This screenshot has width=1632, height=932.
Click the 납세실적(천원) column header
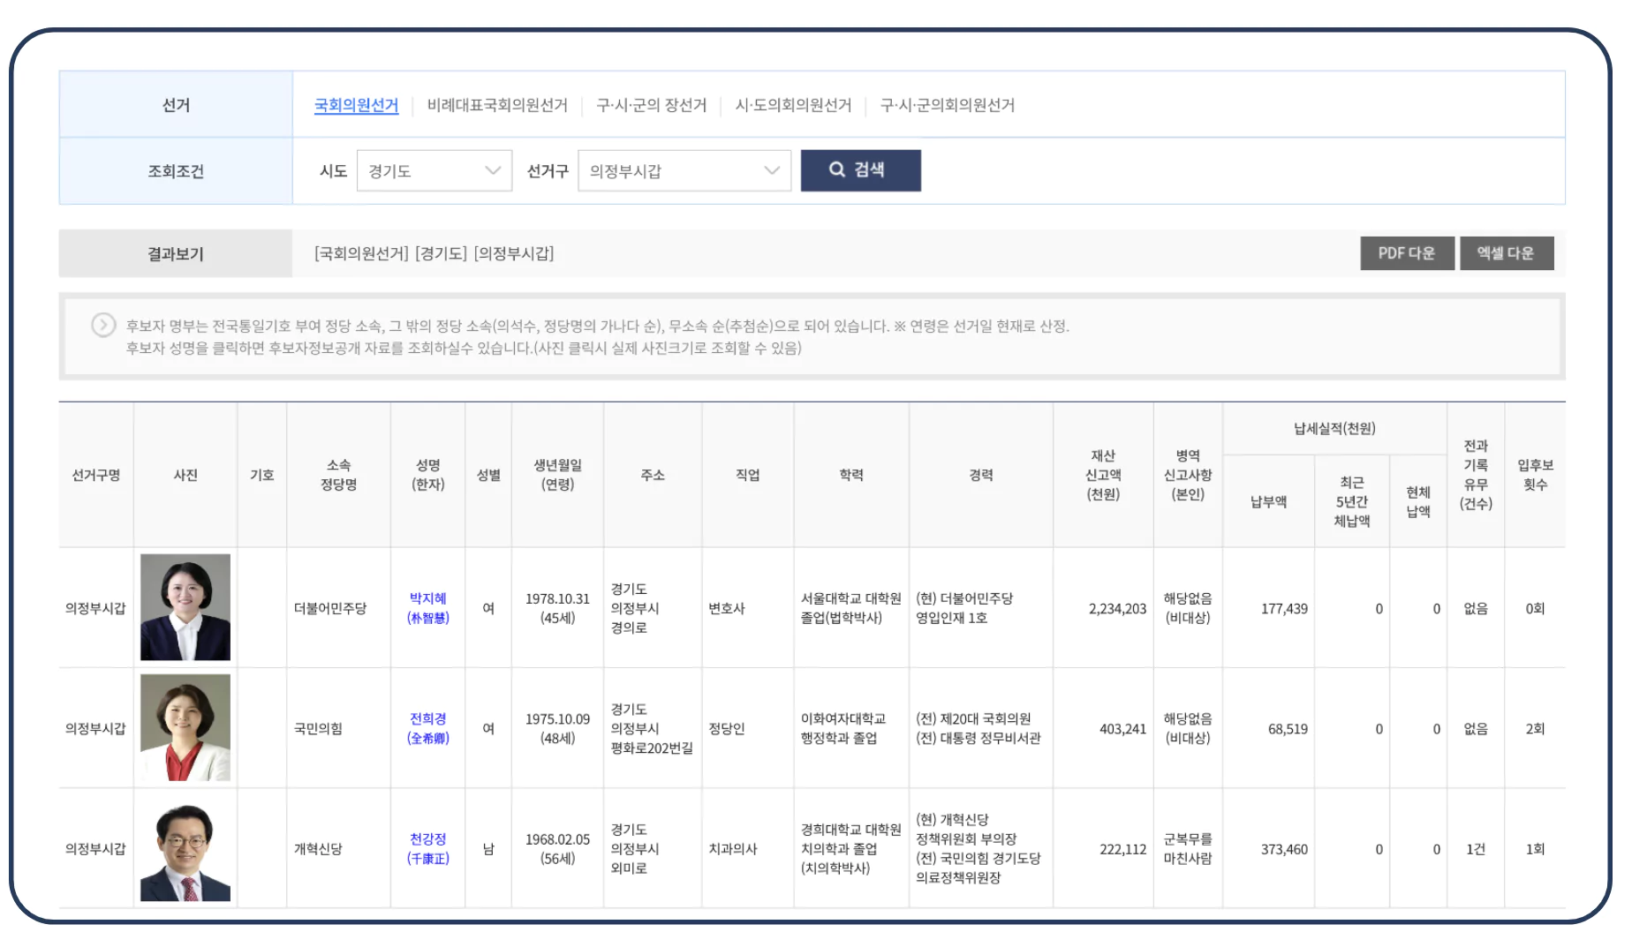tap(1334, 428)
